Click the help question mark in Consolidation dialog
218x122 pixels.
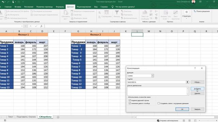195,68
